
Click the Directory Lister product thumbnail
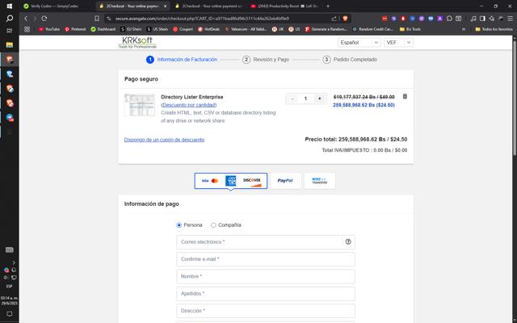140,105
